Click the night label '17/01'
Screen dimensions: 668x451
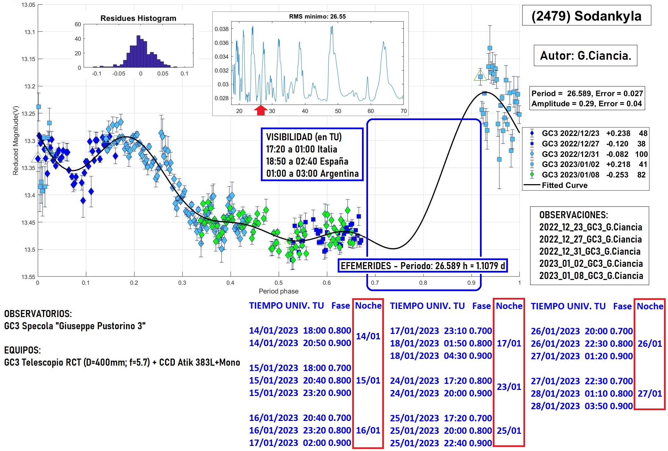[509, 343]
